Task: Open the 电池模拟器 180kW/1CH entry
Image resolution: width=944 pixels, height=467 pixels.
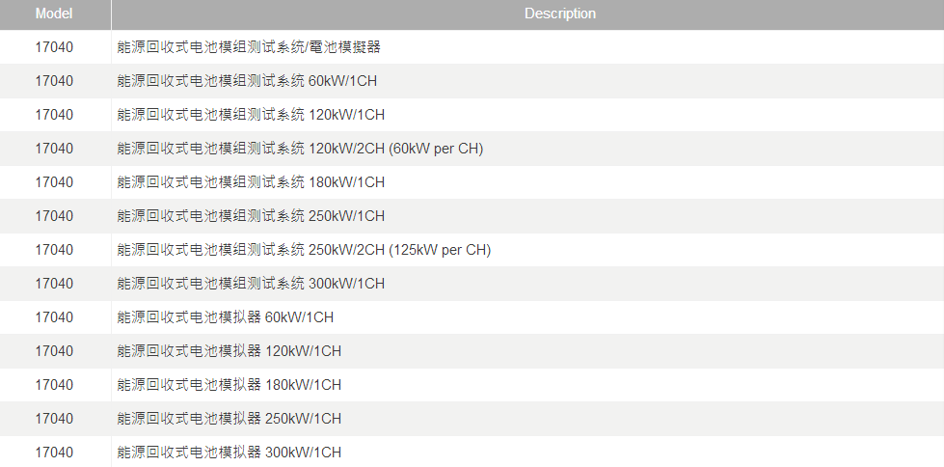Action: pos(229,384)
